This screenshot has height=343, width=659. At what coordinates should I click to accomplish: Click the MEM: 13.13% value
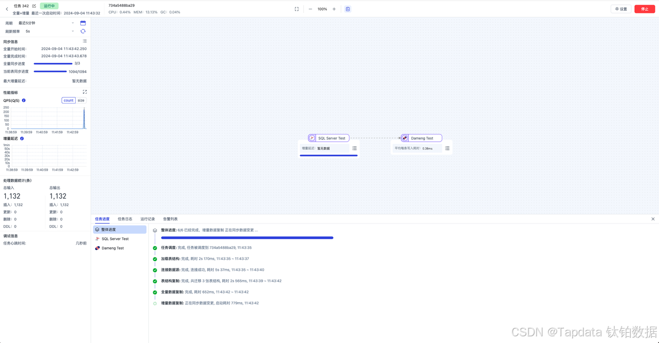pos(146,12)
